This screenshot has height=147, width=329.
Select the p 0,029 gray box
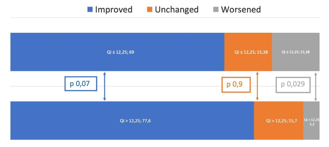click(293, 85)
